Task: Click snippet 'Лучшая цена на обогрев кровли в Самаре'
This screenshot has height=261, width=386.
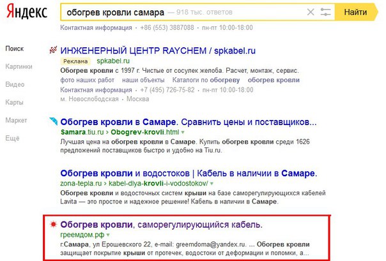Action: [185, 146]
